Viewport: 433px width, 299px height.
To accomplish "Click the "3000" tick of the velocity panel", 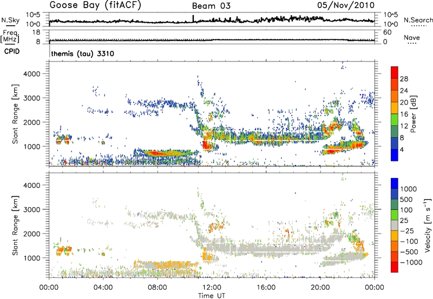I will tap(31, 209).
